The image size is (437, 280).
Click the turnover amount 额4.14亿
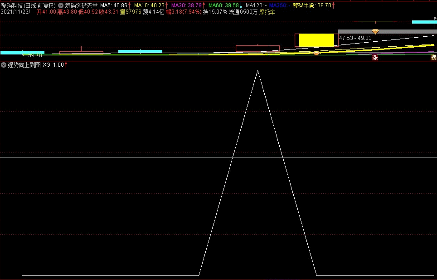(153, 12)
